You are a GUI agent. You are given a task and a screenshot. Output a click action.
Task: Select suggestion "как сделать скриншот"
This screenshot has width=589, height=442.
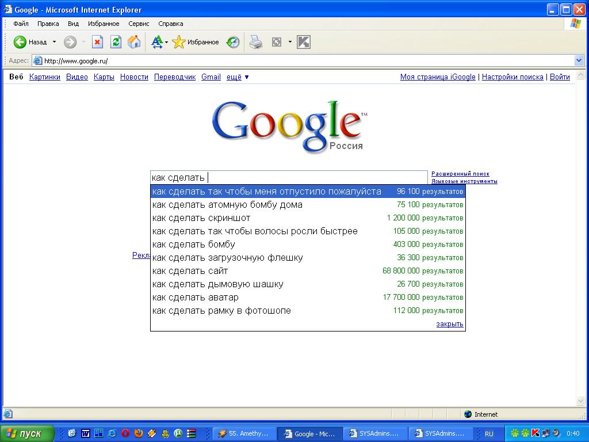pos(308,218)
